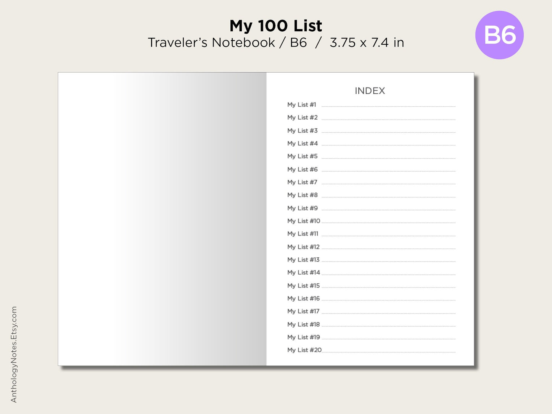This screenshot has width=552, height=414.
Task: Select 'My List #14' entry
Action: point(304,273)
